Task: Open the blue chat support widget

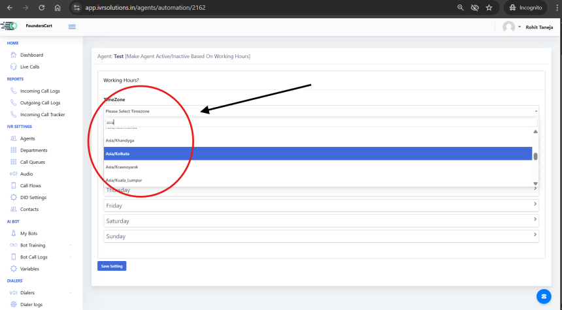Action: tap(542, 296)
